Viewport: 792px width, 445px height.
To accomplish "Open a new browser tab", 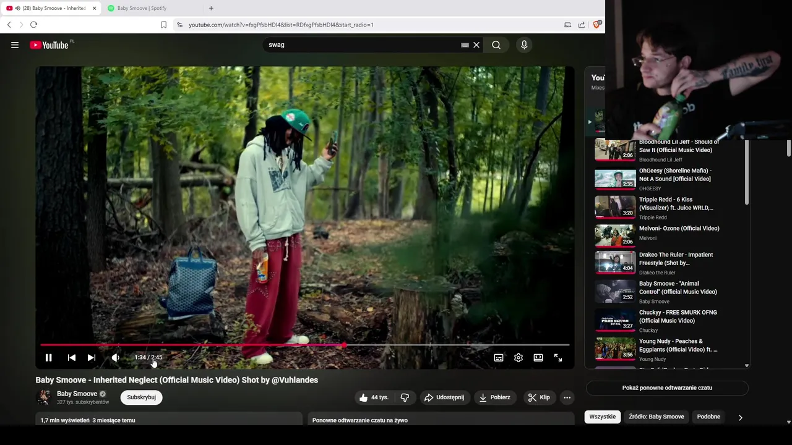I will click(211, 8).
